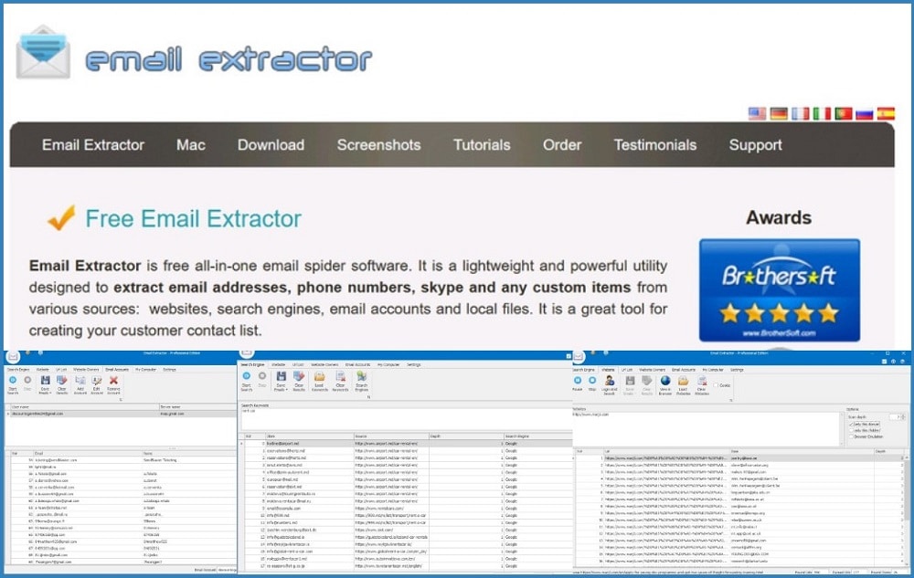Select the gmail account row in left window
Screen dimensions: 914x578
[x=120, y=414]
